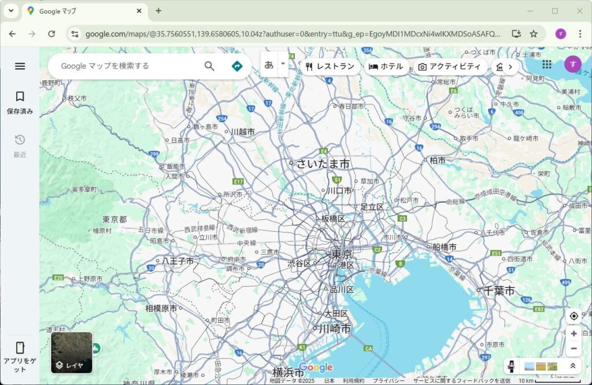This screenshot has width=592, height=385.
Task: Click the 川越市 map label
Action: [x=243, y=132]
